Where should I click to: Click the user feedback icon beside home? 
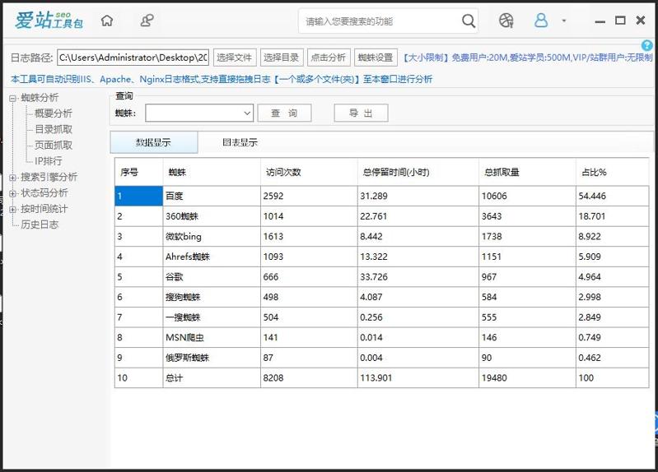pyautogui.click(x=147, y=21)
